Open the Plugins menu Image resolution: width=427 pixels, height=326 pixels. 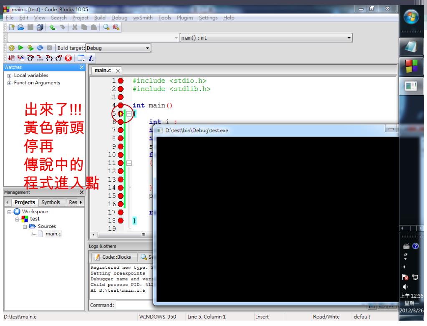coord(185,18)
